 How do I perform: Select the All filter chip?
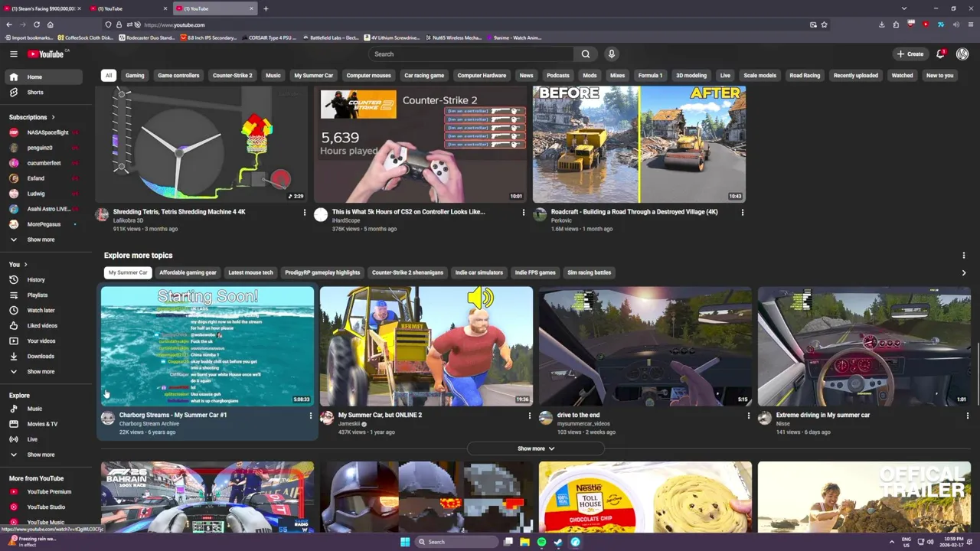pyautogui.click(x=109, y=75)
